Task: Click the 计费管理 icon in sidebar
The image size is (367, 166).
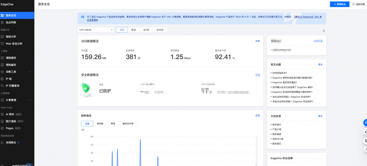Action: (x=2, y=100)
